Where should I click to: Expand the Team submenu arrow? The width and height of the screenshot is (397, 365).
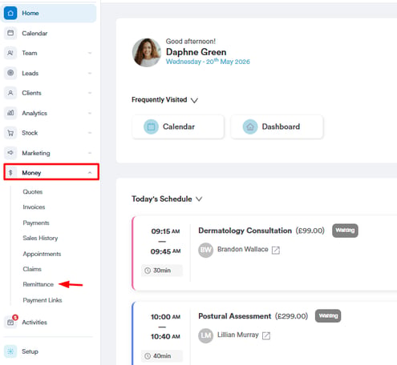pyautogui.click(x=90, y=53)
